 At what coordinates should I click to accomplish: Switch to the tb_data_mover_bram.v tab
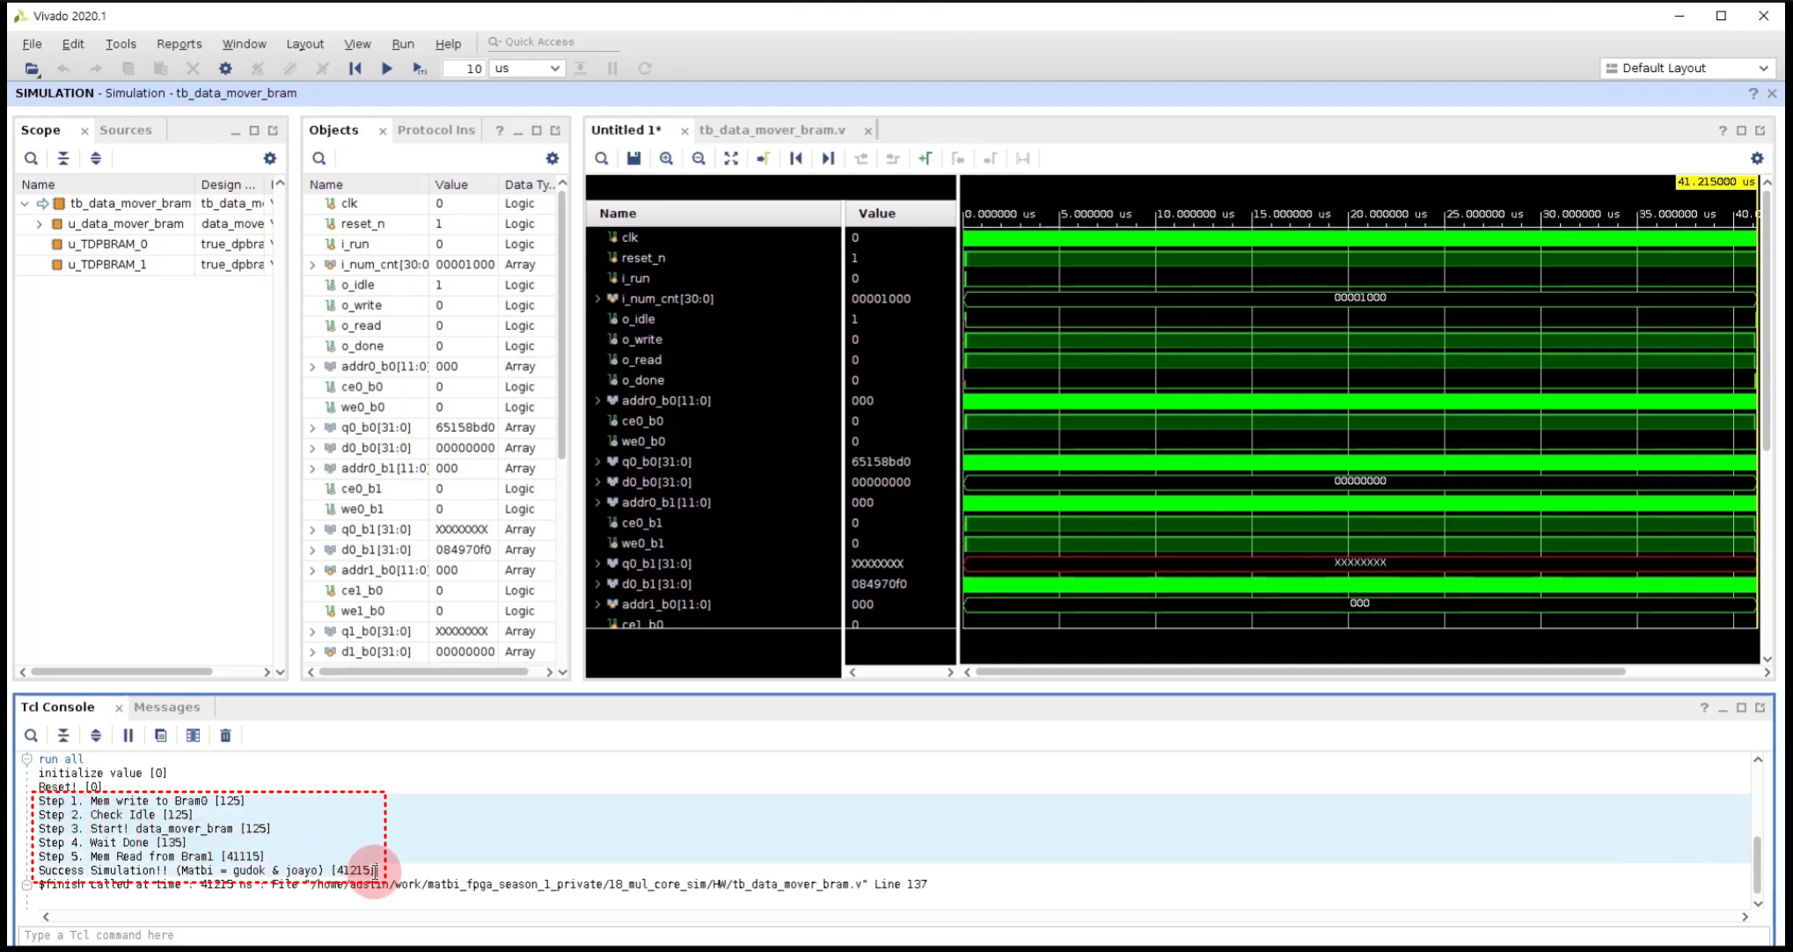(x=772, y=130)
